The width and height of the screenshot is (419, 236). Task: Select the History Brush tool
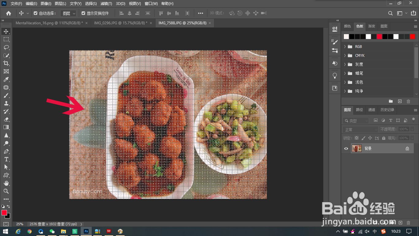tap(6, 111)
